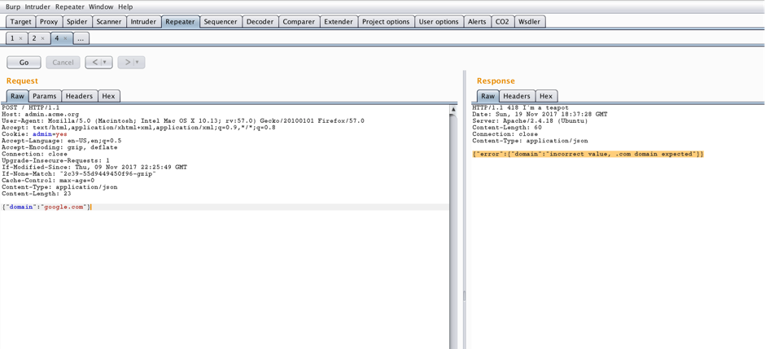The height and width of the screenshot is (349, 765).
Task: Open the Help menu
Action: click(125, 7)
